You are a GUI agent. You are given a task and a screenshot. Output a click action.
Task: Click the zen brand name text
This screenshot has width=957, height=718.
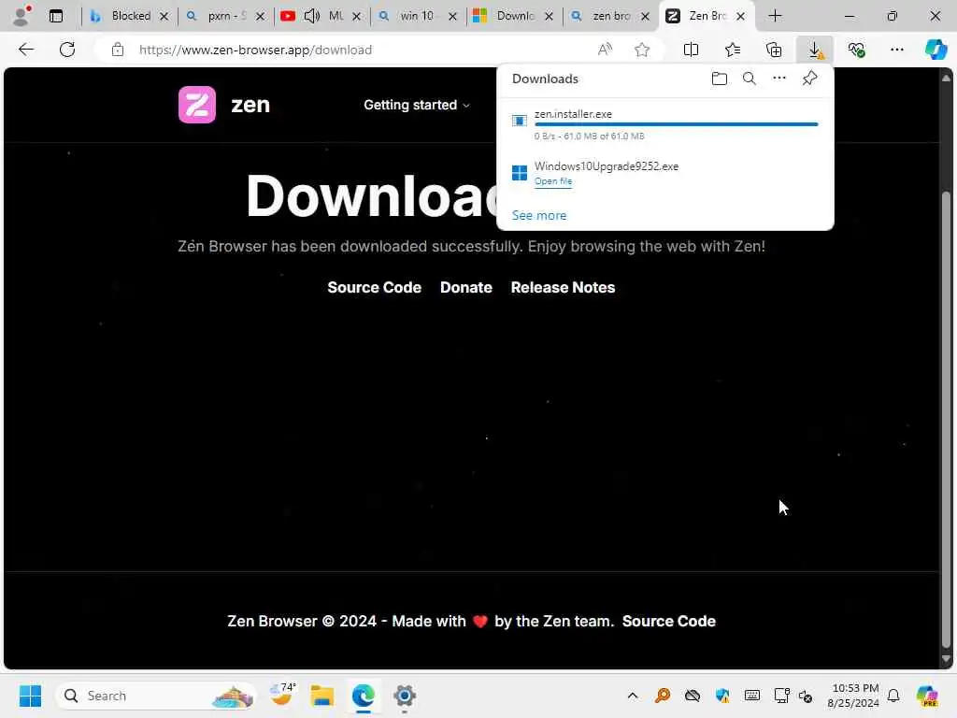tap(250, 105)
